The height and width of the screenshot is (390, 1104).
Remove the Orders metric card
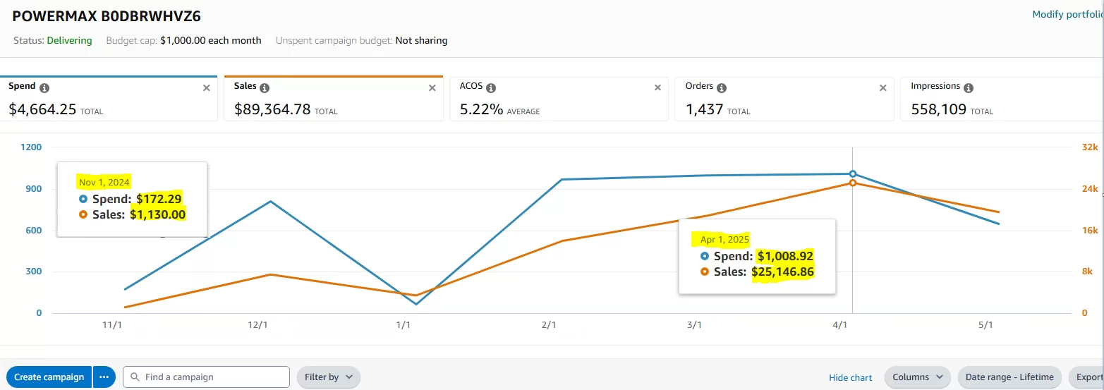(882, 88)
